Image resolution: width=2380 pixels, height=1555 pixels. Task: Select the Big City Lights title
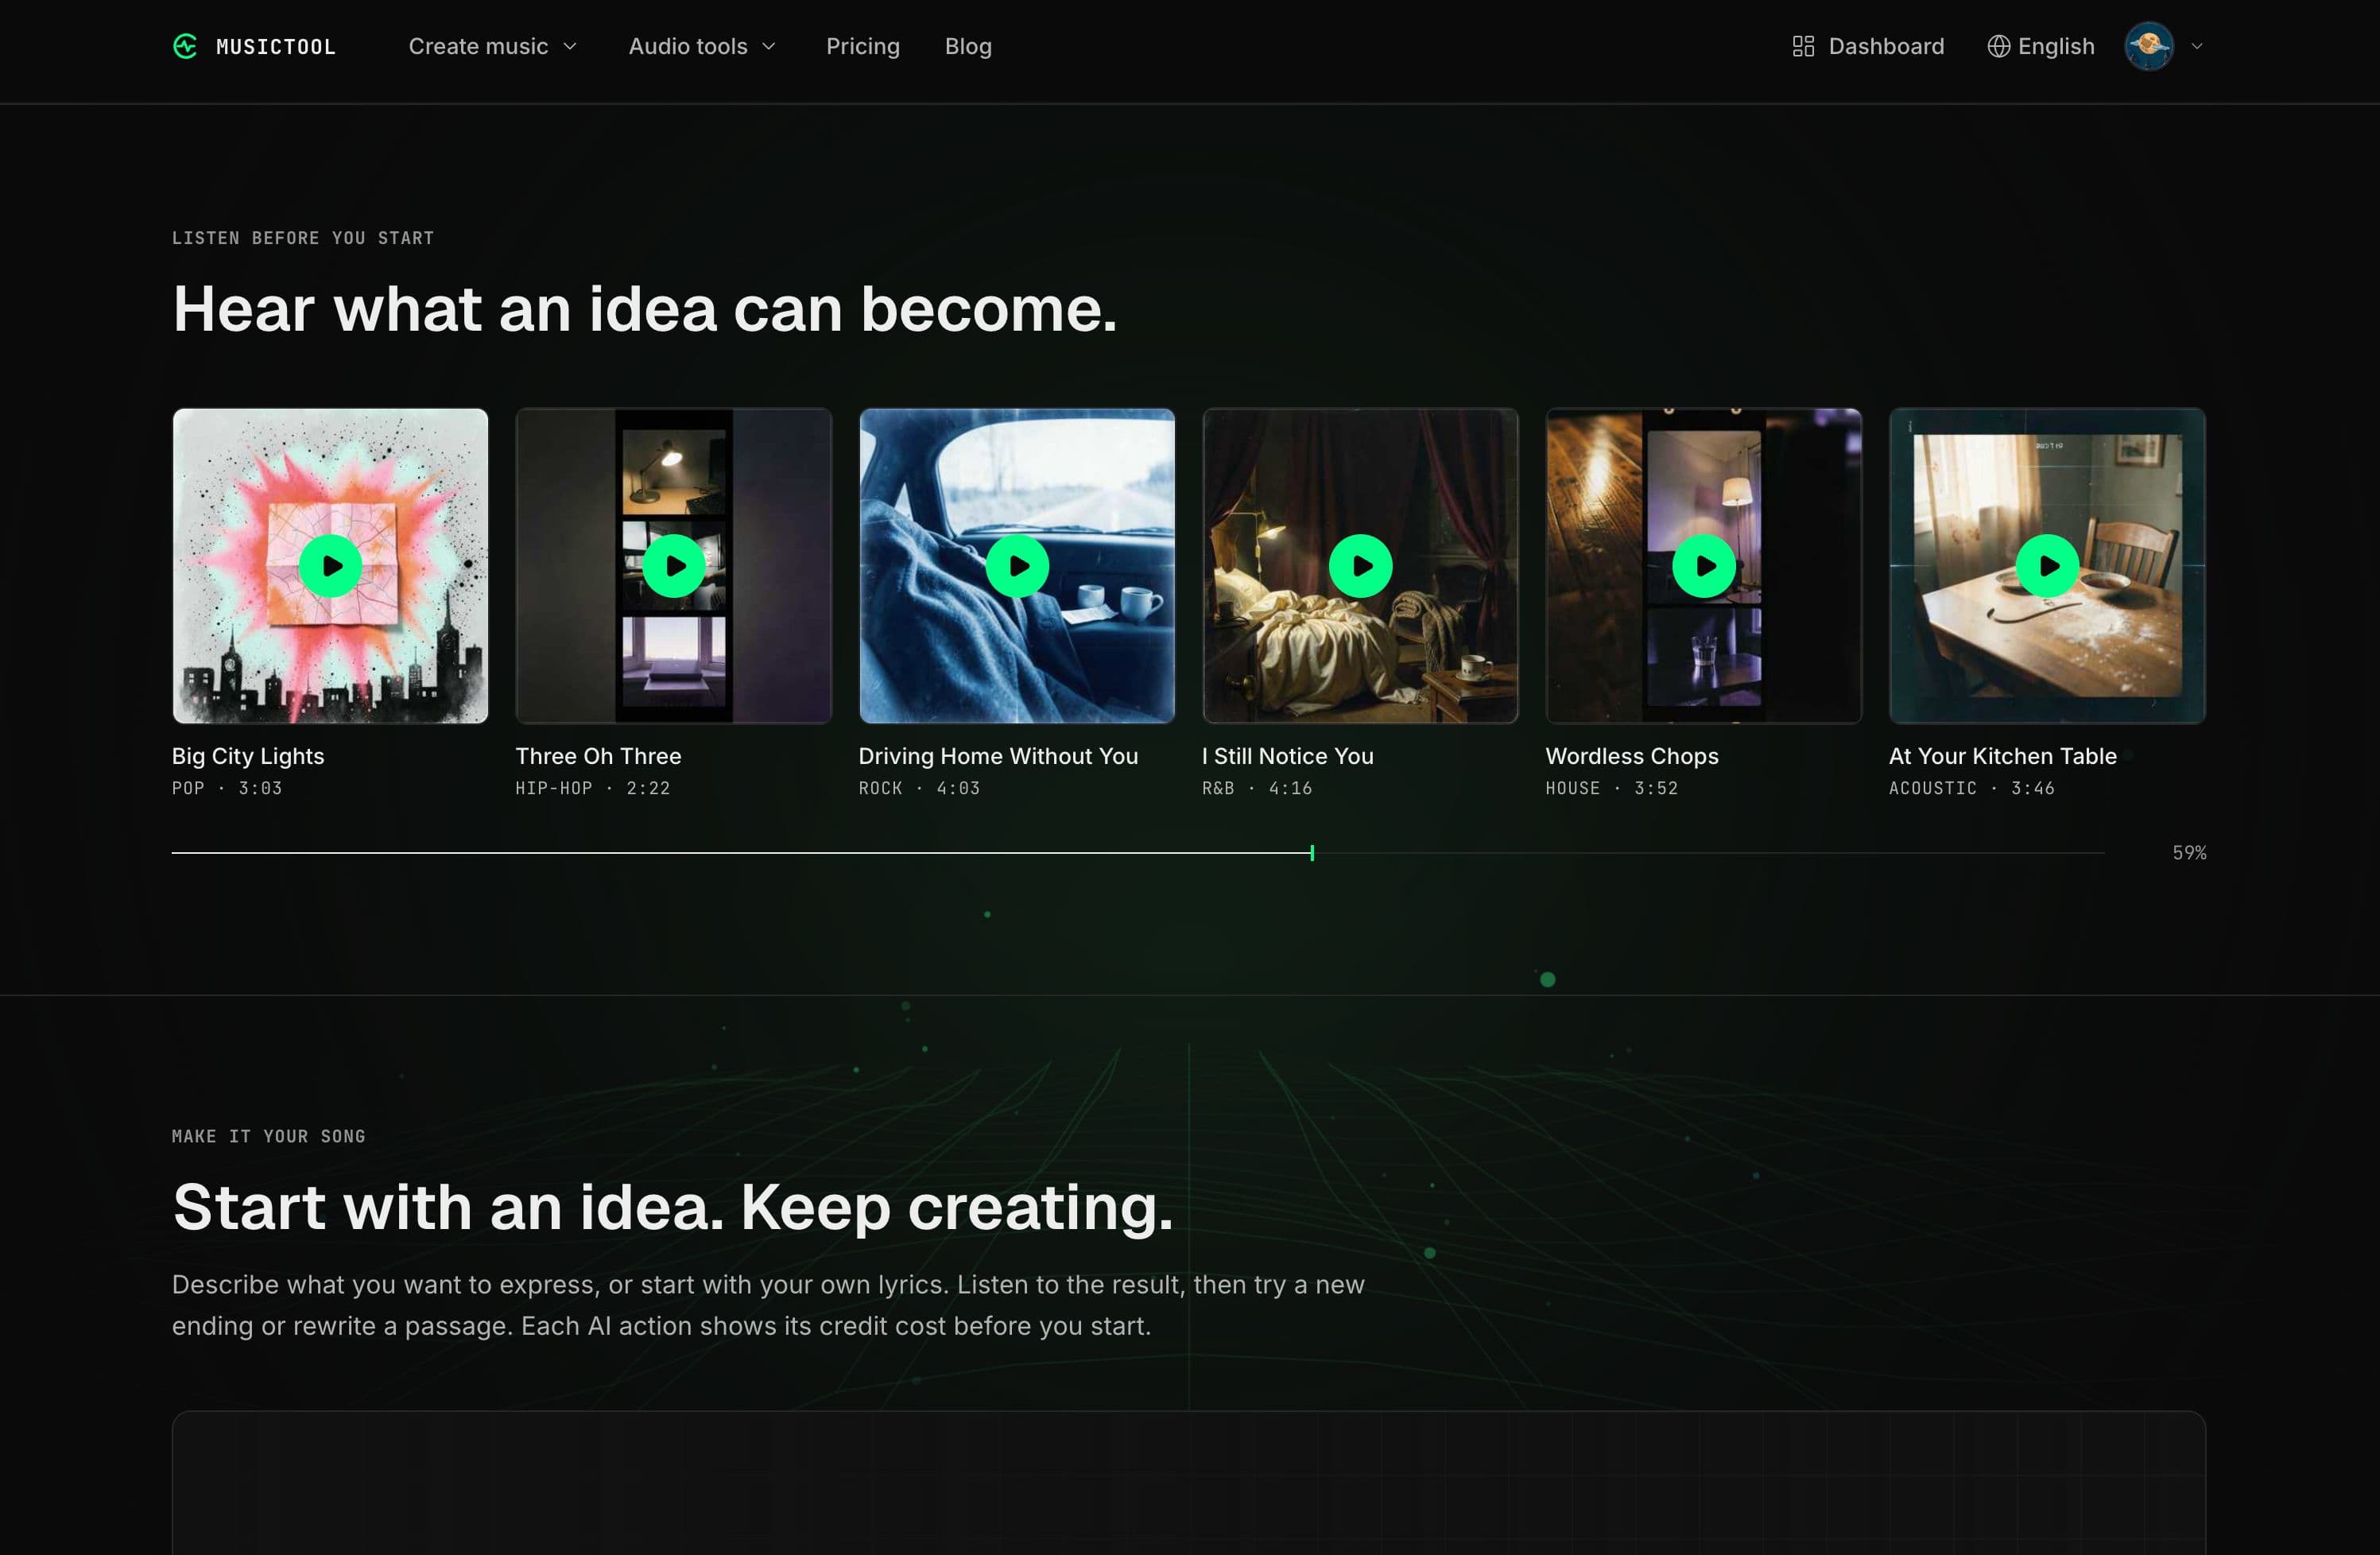248,756
